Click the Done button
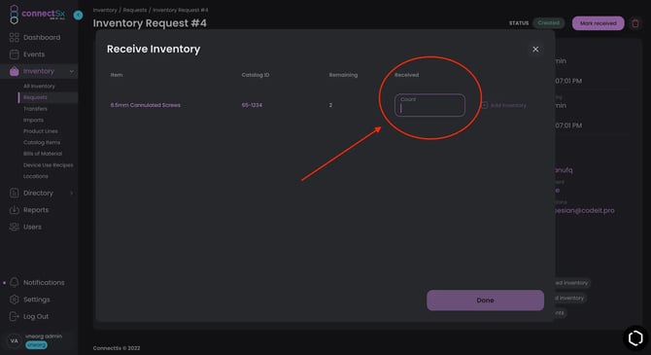The image size is (651, 355). 486,301
